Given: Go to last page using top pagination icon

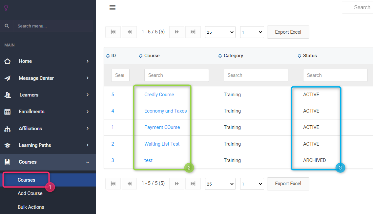Looking at the screenshot, I should pyautogui.click(x=193, y=32).
